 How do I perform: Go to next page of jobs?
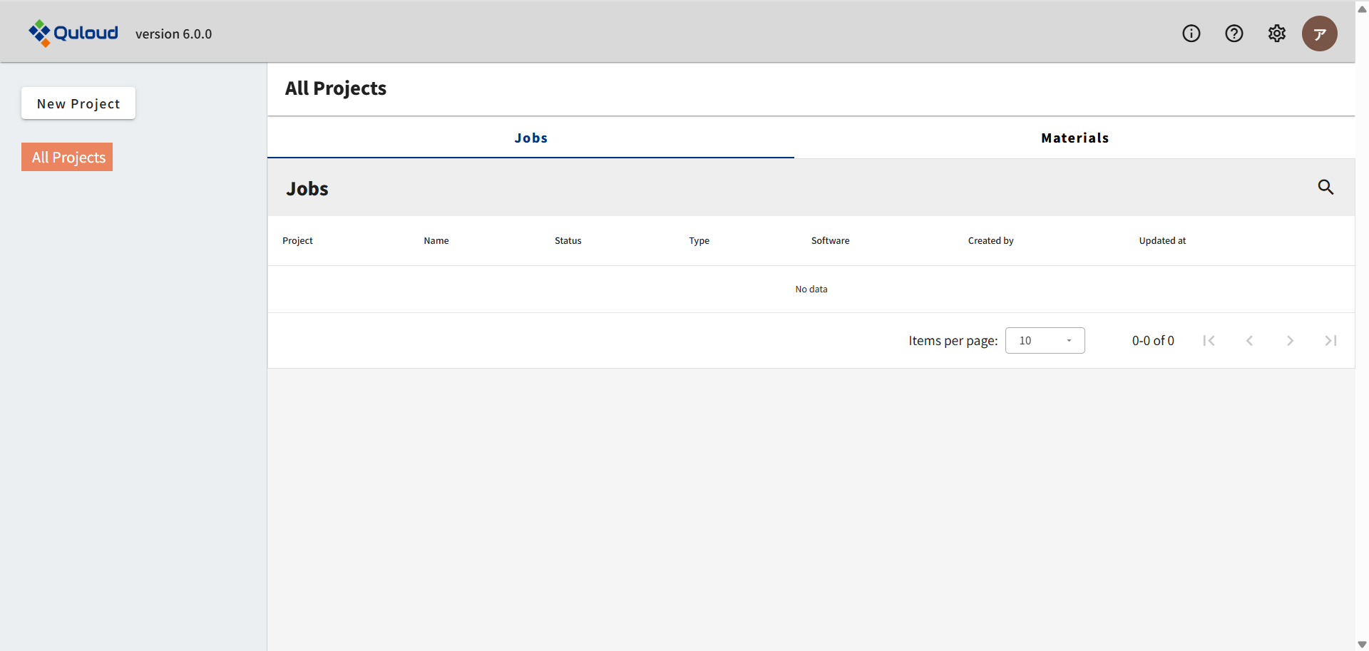point(1290,341)
